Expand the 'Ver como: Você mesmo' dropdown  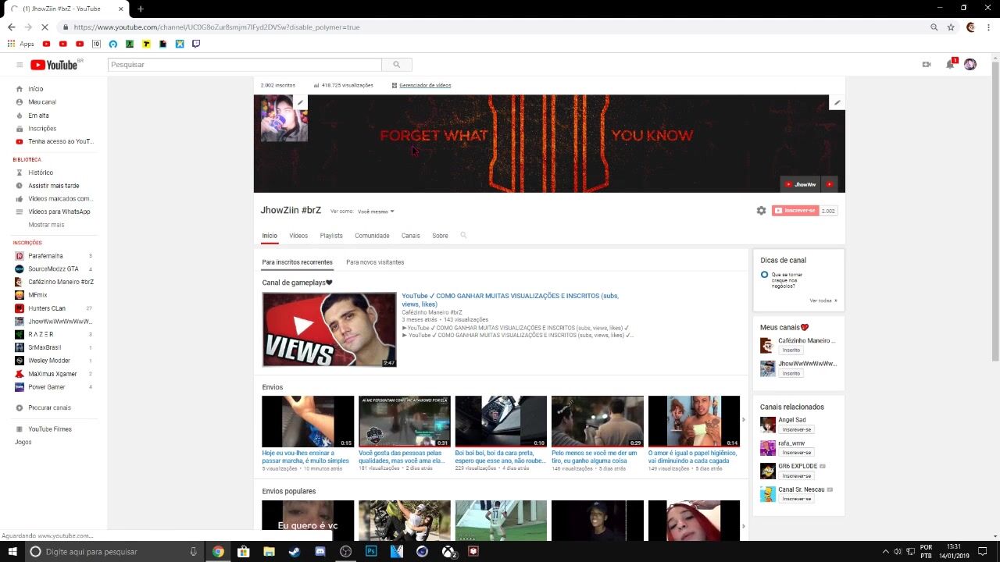click(376, 212)
